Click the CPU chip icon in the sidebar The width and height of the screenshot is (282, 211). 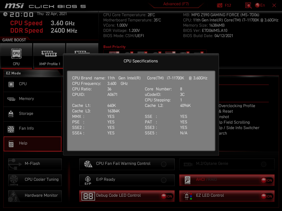(x=11, y=84)
